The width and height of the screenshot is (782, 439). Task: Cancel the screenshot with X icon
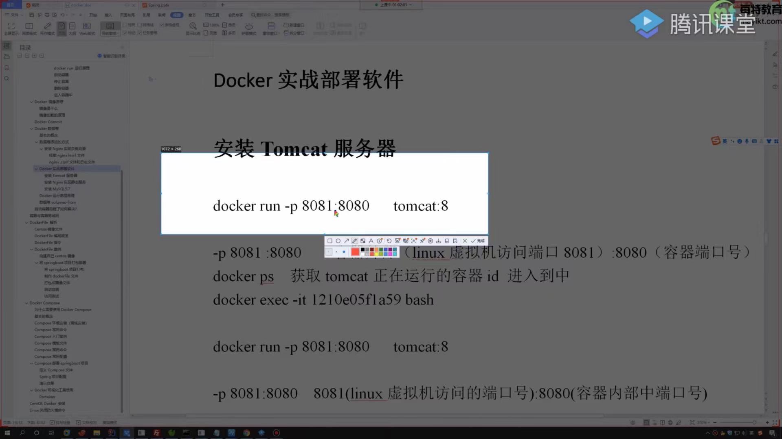click(x=465, y=241)
